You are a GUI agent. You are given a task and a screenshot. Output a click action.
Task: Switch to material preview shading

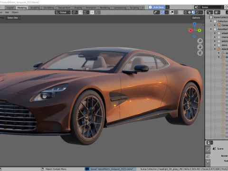pyautogui.click(x=193, y=12)
